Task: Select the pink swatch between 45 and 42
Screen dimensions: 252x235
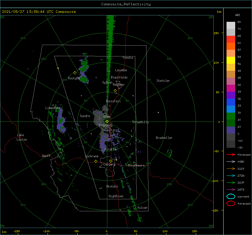Action: (231, 81)
